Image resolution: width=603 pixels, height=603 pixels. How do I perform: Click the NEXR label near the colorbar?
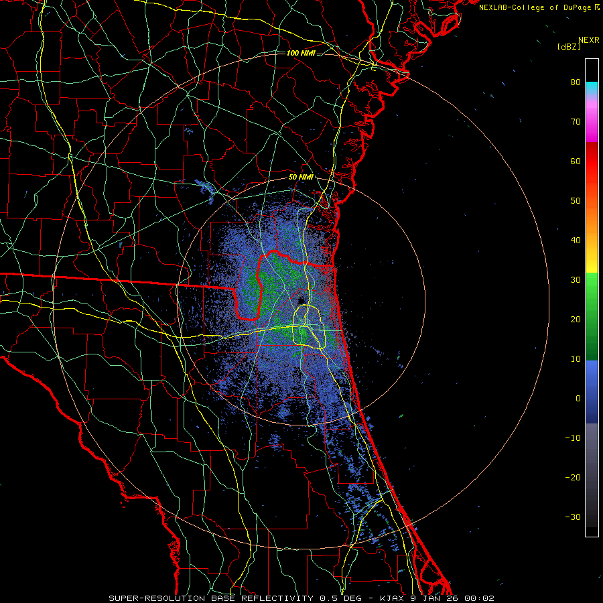(x=589, y=40)
